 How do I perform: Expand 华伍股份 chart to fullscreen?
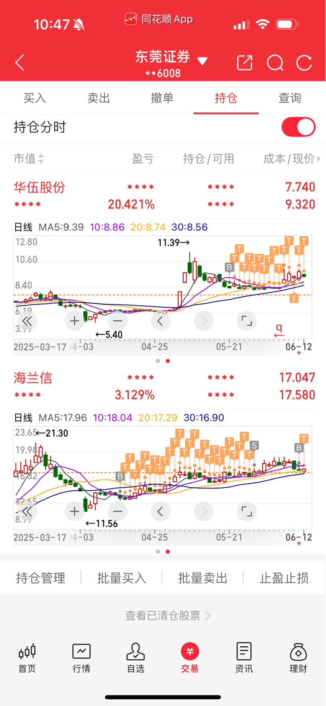click(247, 321)
